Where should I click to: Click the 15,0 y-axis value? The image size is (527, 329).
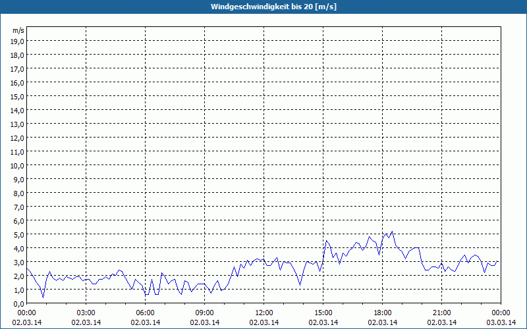point(17,96)
